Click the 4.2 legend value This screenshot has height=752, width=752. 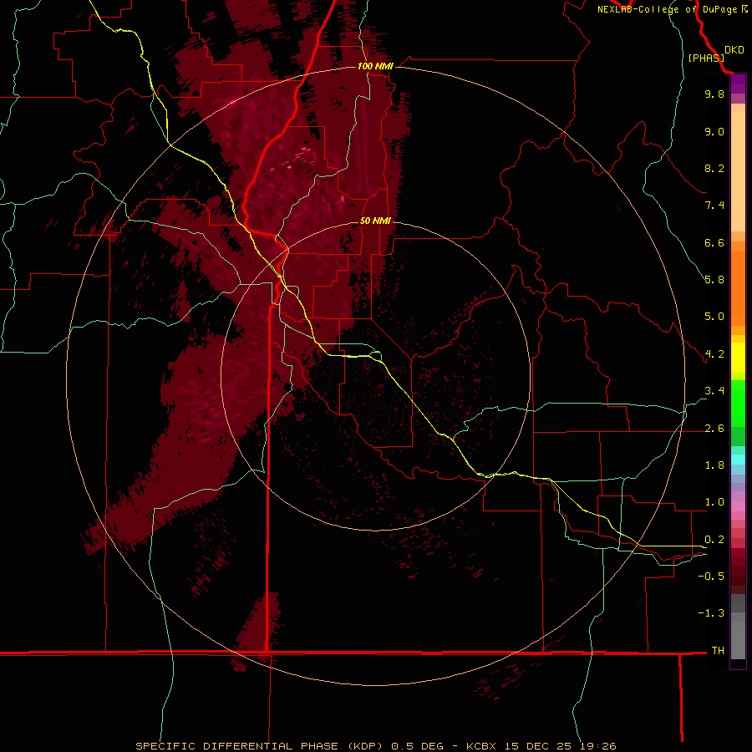pos(714,354)
